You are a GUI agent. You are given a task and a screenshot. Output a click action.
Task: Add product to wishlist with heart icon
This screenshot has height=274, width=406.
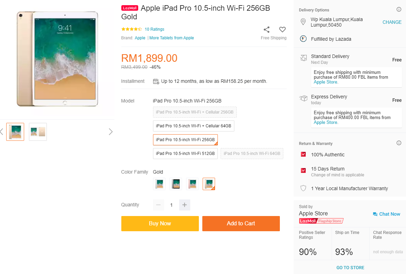pos(282,30)
